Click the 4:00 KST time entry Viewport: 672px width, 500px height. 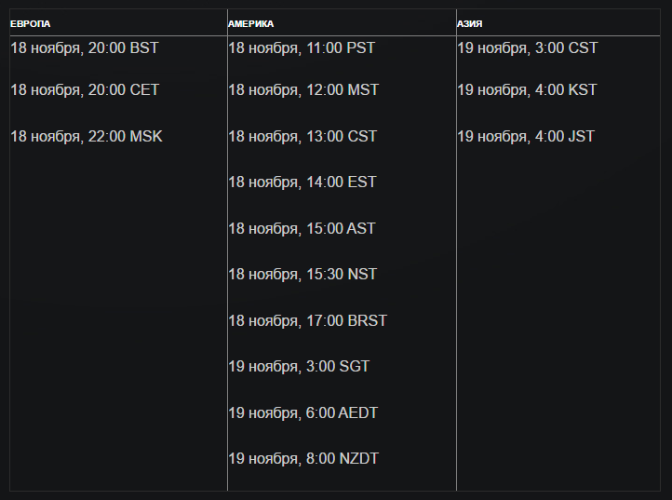[x=528, y=90]
